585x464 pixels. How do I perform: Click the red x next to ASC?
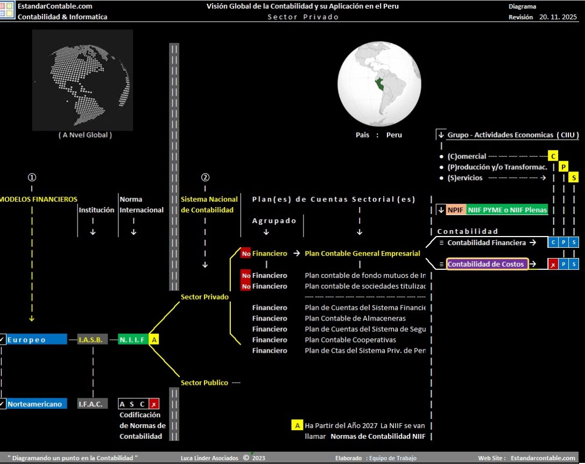click(154, 404)
